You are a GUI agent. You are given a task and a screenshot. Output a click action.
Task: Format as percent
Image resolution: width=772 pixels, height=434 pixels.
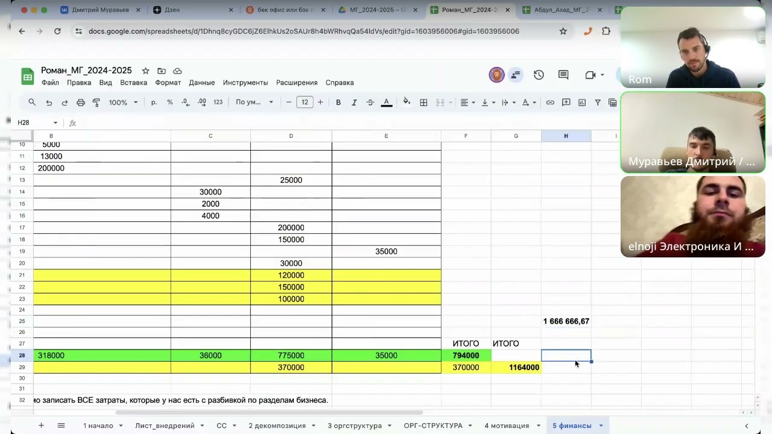pyautogui.click(x=169, y=102)
